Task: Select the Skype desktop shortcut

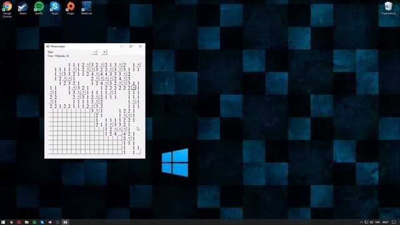Action: point(54,8)
